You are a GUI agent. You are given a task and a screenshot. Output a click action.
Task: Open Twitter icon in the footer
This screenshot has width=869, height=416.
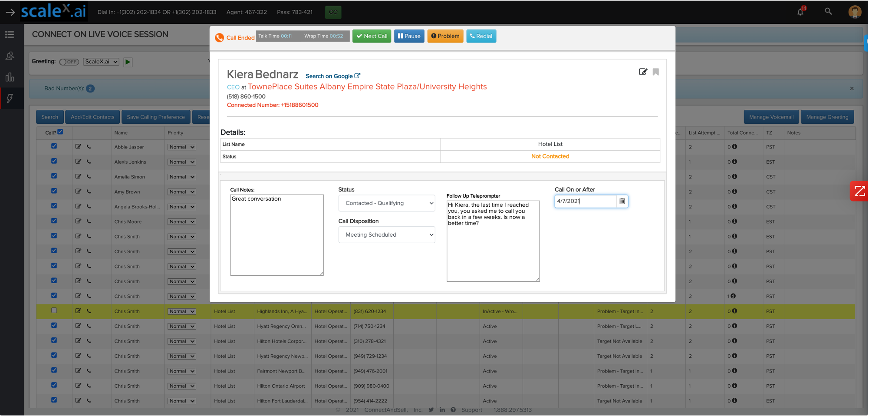click(431, 409)
